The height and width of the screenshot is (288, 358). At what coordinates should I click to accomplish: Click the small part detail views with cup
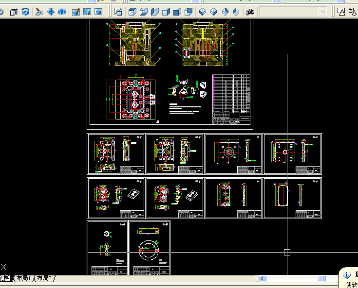point(188,87)
